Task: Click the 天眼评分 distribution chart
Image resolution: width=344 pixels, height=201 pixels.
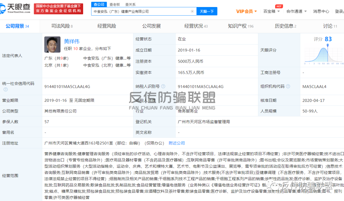Action: click(324, 54)
